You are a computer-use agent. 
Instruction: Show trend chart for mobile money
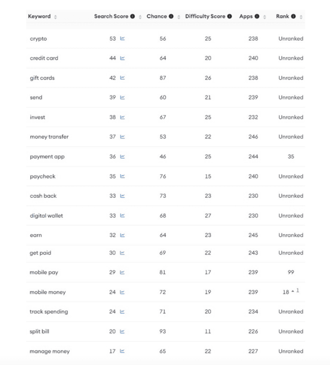click(122, 292)
